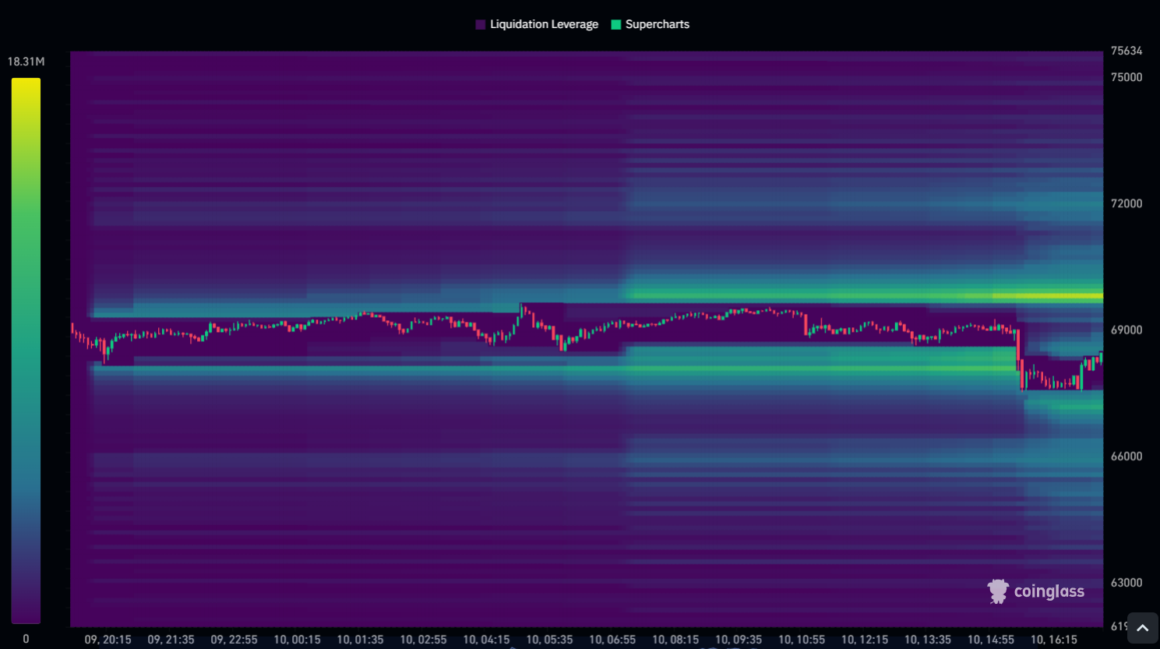Select the 10, 16:15 time axis label

(x=1053, y=640)
